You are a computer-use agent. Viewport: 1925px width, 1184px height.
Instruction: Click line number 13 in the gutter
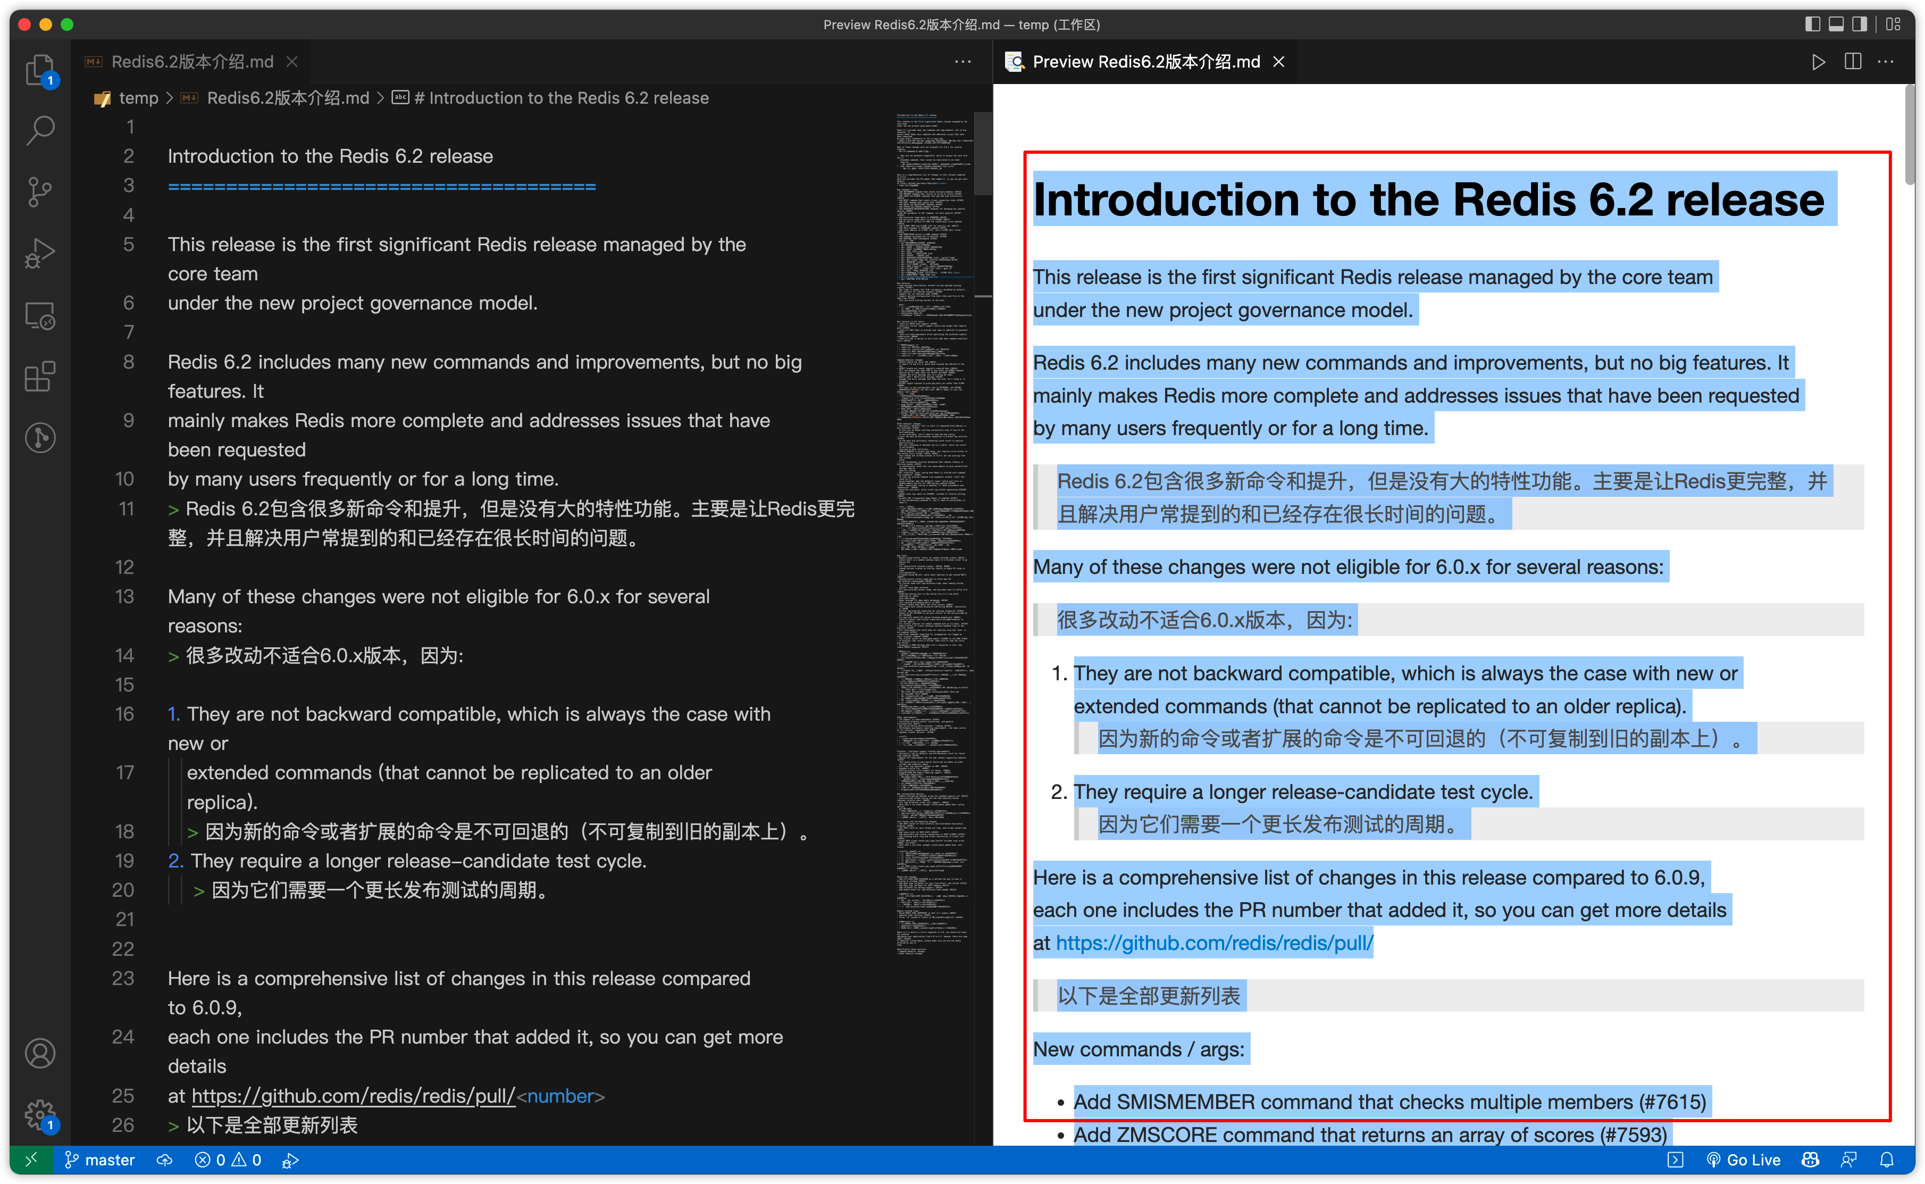point(124,597)
